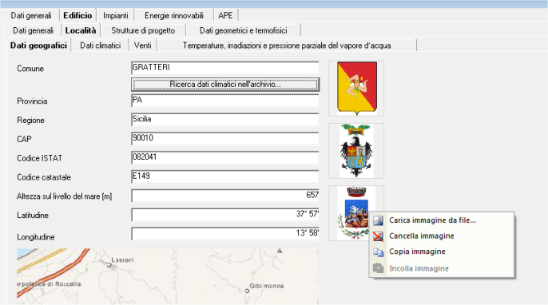Viewport: 548px width, 305px height.
Task: Click the copy image icon
Action: tap(378, 252)
